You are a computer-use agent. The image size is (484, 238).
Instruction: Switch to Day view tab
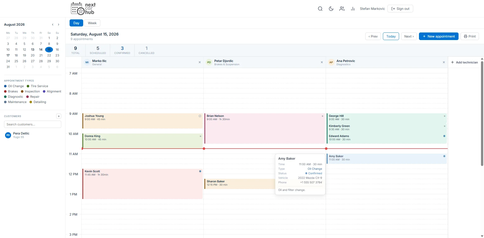tap(76, 23)
